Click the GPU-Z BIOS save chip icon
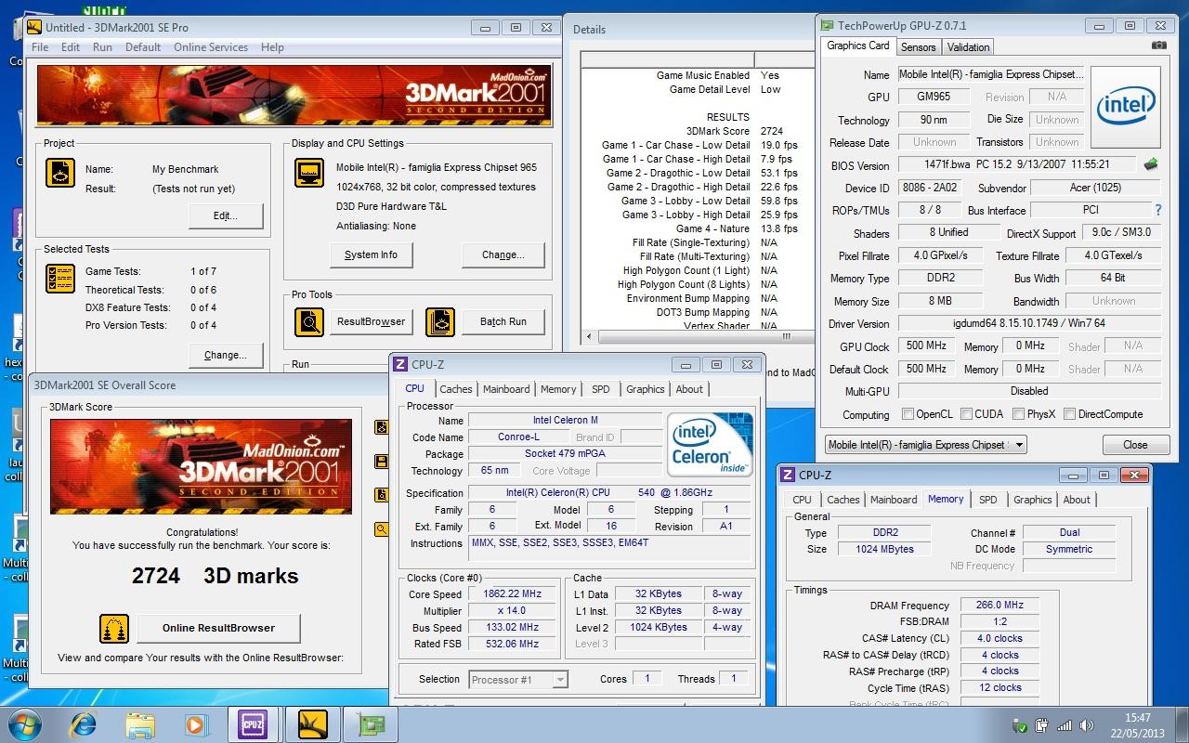Screen dimensions: 1189x743 click(x=1151, y=164)
